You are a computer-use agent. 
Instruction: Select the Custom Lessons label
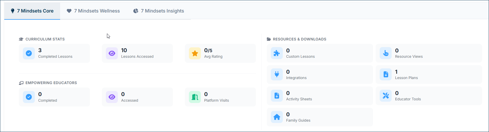coord(300,56)
